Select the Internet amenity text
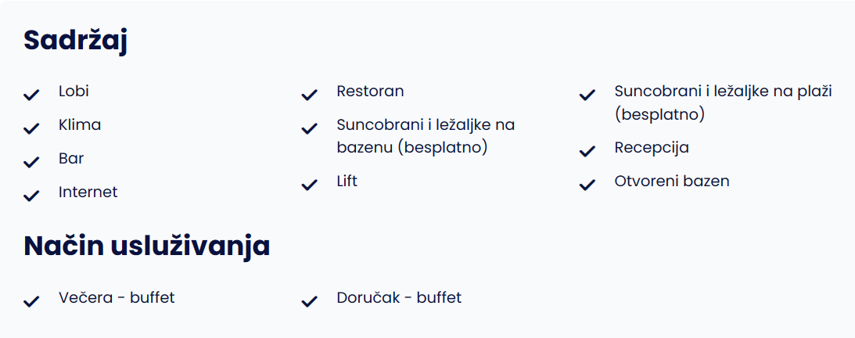 click(x=88, y=192)
